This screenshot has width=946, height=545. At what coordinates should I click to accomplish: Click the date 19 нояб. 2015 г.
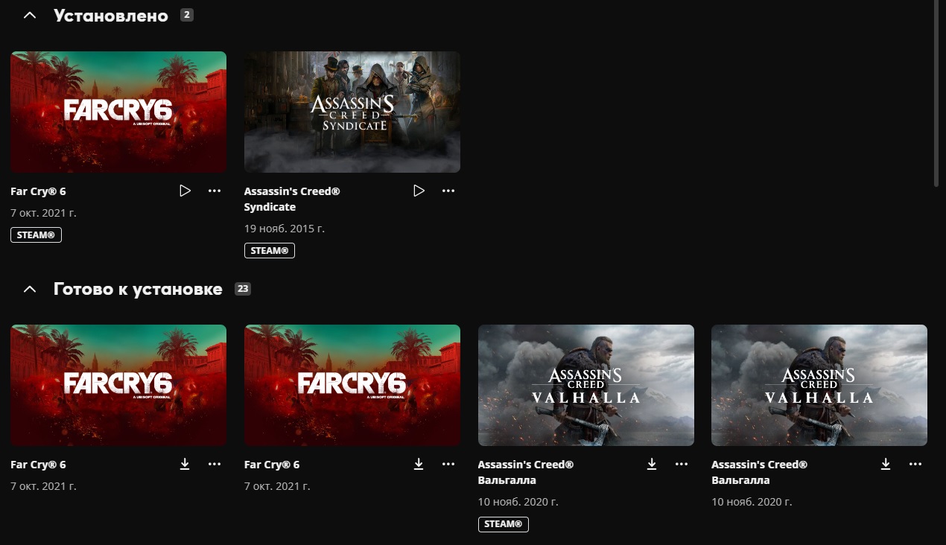(x=285, y=229)
